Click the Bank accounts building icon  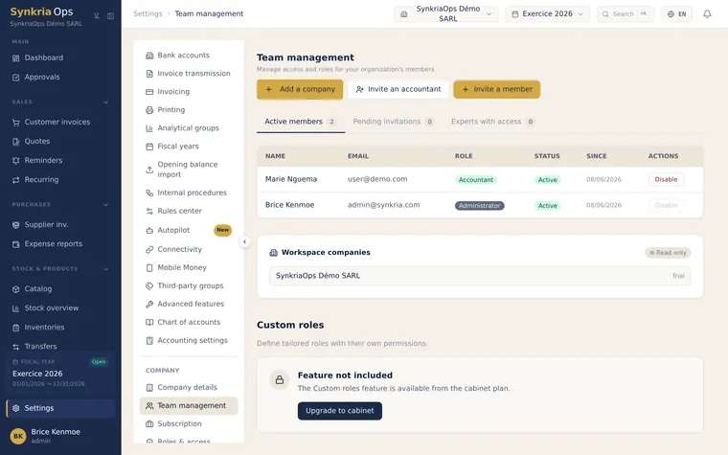click(x=149, y=56)
